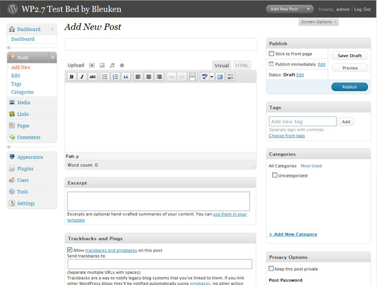
Task: Collapse the Tags box header
Action: click(318, 107)
